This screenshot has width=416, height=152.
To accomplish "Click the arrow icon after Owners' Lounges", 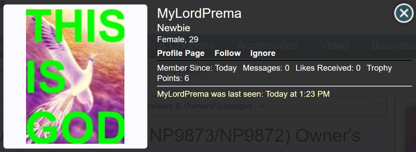I will tap(262, 106).
